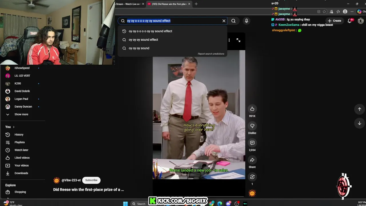Like the Short with 991K likes
366x206 pixels.
[x=252, y=109]
